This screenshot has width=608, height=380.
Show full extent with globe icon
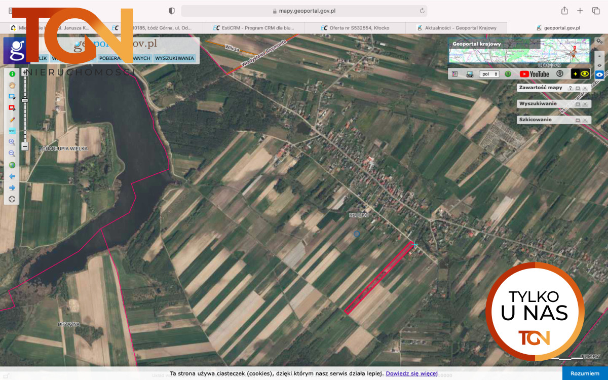pos(12,165)
